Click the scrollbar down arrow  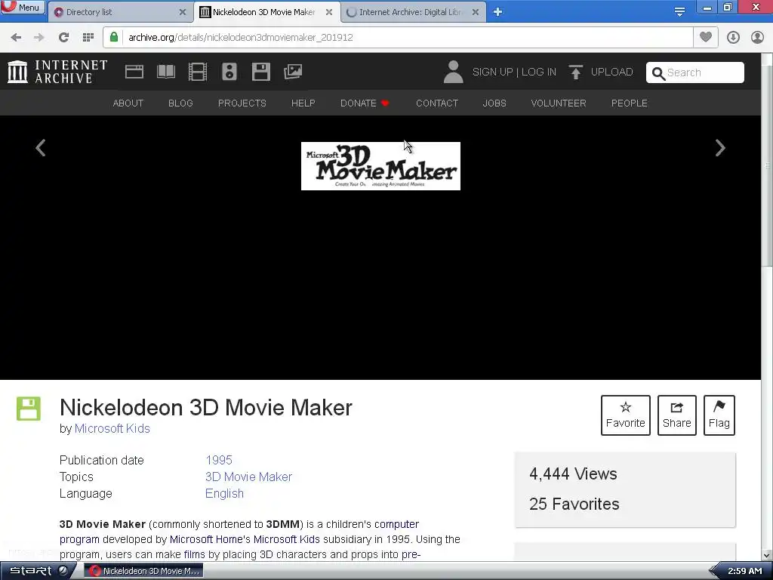767,555
